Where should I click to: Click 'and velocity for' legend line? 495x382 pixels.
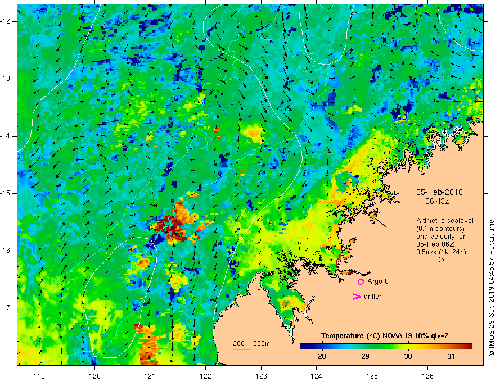coord(440,237)
